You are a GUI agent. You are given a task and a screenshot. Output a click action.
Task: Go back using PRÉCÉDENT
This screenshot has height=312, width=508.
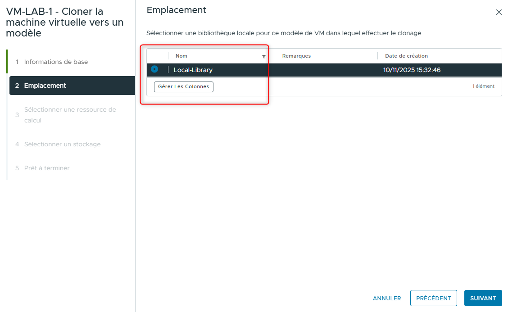pyautogui.click(x=433, y=298)
